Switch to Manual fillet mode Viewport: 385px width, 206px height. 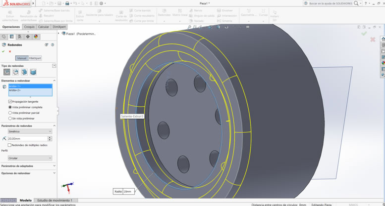tap(22, 58)
